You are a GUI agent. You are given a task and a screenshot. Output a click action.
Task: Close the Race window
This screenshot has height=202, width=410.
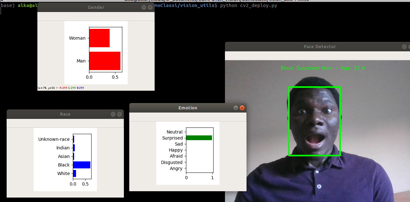click(x=119, y=114)
